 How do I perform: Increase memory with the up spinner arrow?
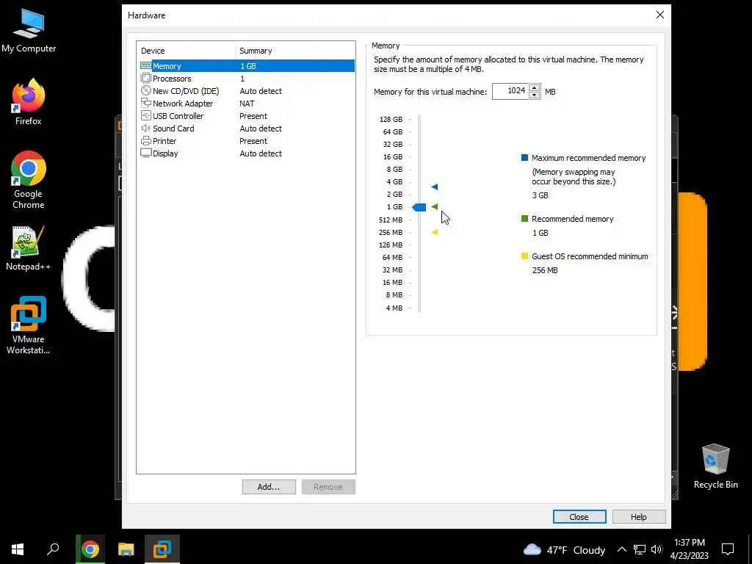click(x=535, y=88)
